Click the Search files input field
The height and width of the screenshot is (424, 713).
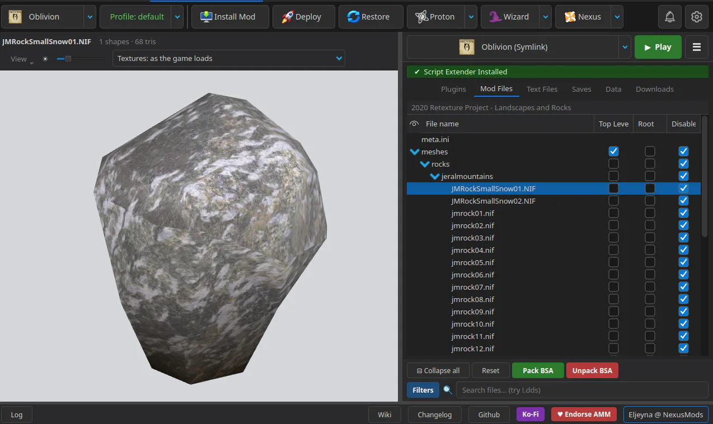(x=582, y=390)
